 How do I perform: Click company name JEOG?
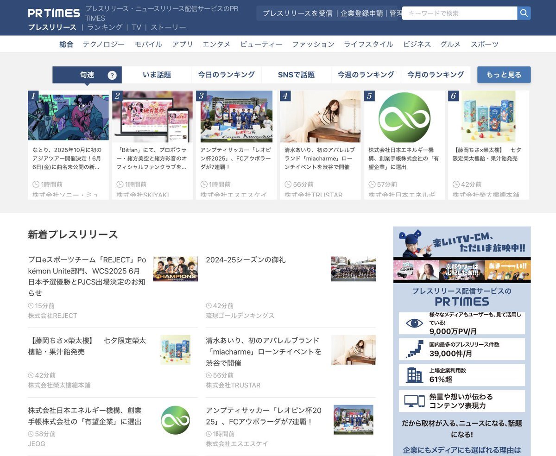37,444
